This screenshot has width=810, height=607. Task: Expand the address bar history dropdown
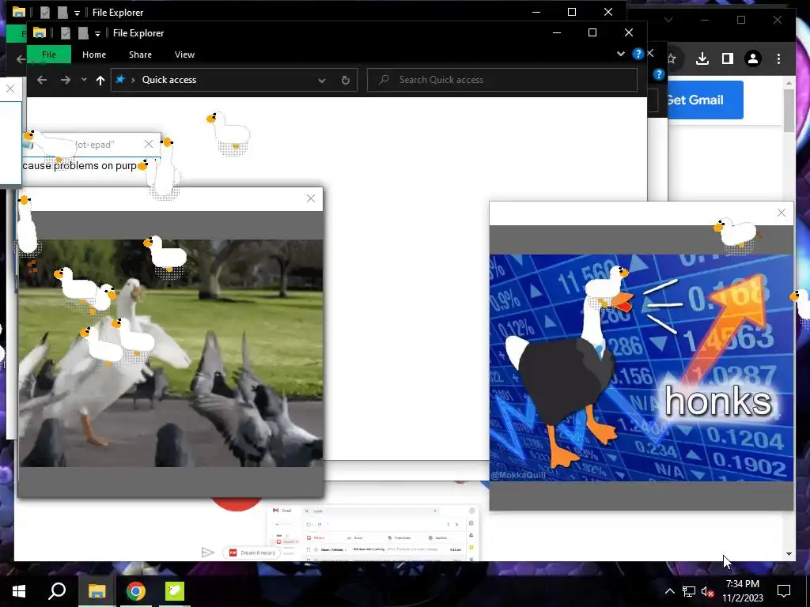(321, 80)
